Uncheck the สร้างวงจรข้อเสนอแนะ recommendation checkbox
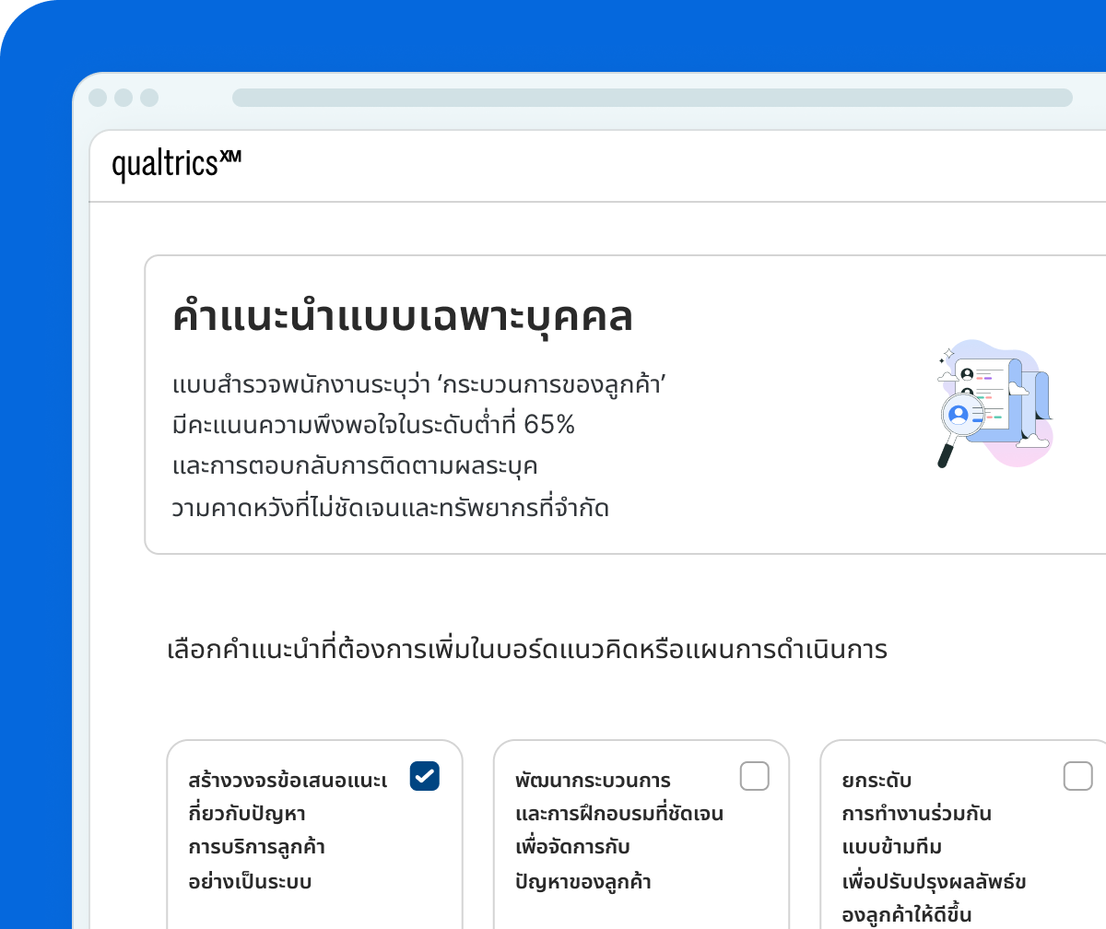This screenshot has width=1106, height=929. pyautogui.click(x=425, y=776)
